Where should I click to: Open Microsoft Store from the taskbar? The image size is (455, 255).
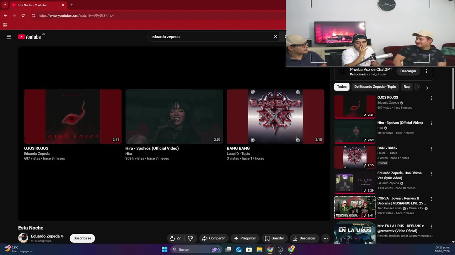point(249,249)
